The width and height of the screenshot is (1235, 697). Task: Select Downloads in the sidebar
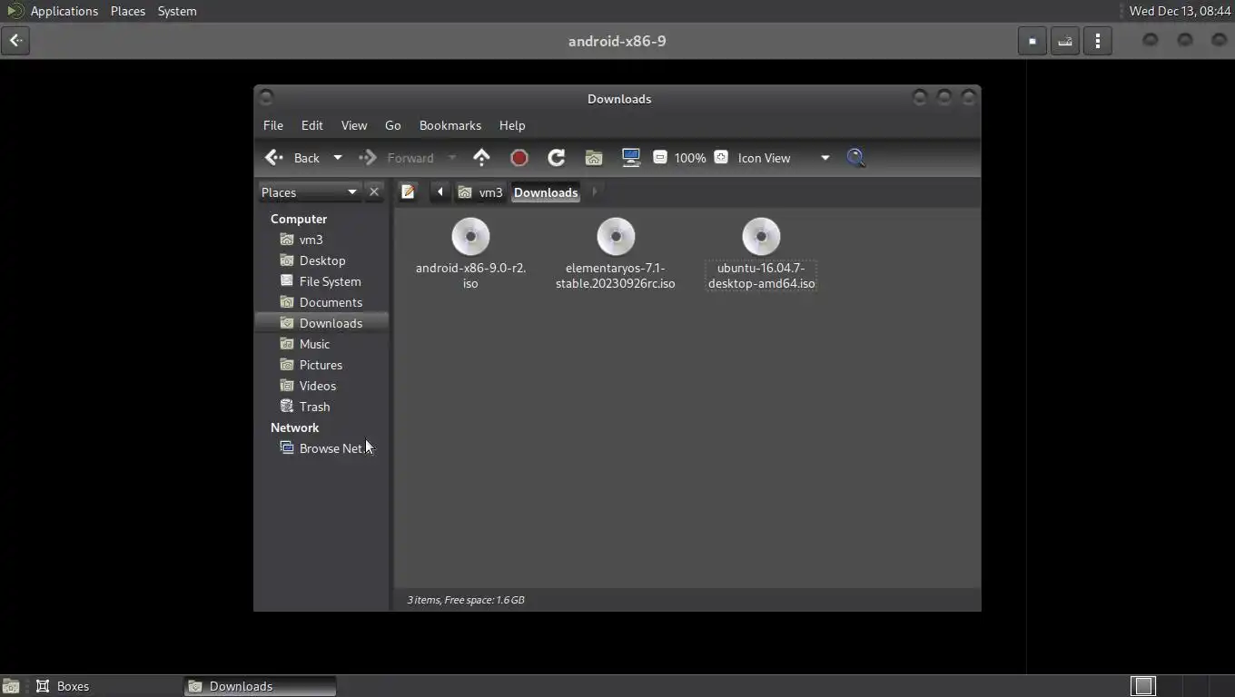[322, 323]
